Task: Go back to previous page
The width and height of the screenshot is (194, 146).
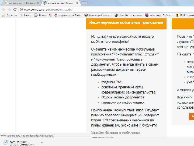Action: point(4,9)
